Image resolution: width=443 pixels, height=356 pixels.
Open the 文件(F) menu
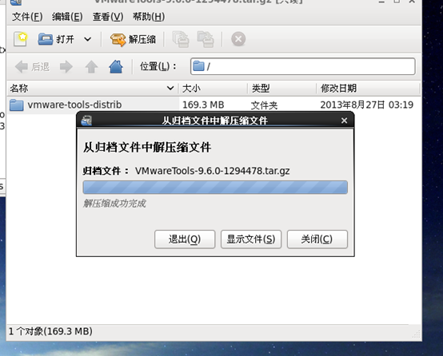pyautogui.click(x=27, y=17)
